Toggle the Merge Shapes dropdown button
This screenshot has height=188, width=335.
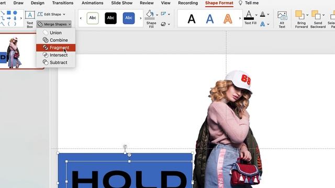(x=54, y=25)
